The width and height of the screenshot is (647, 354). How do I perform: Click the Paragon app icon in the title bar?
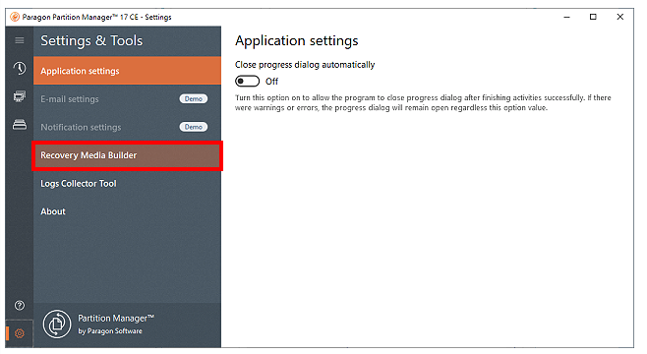tap(15, 17)
